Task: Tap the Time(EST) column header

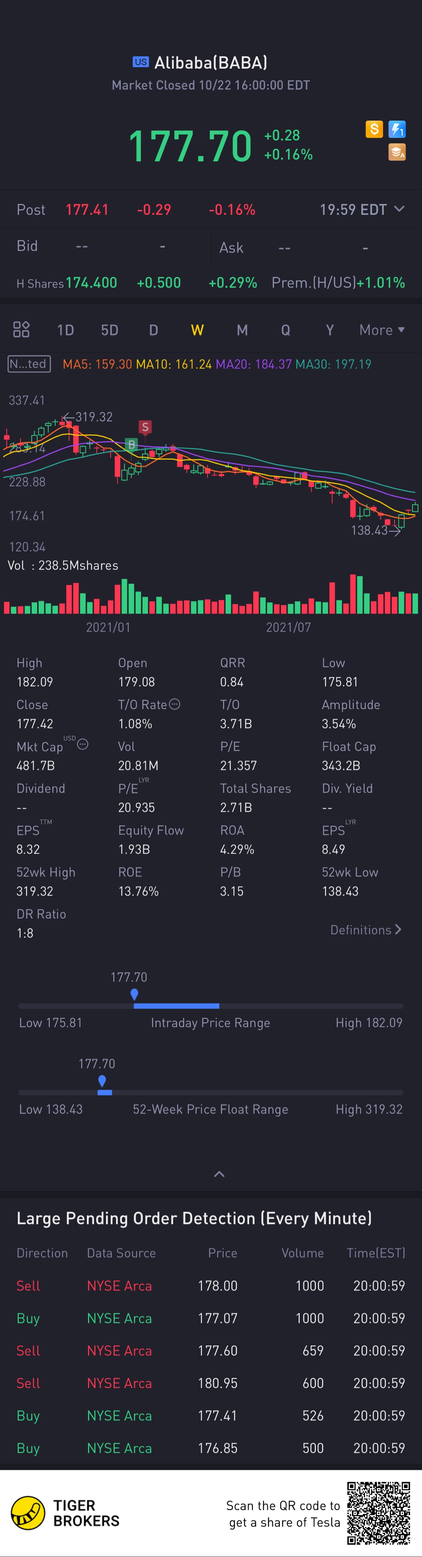Action: (375, 1253)
